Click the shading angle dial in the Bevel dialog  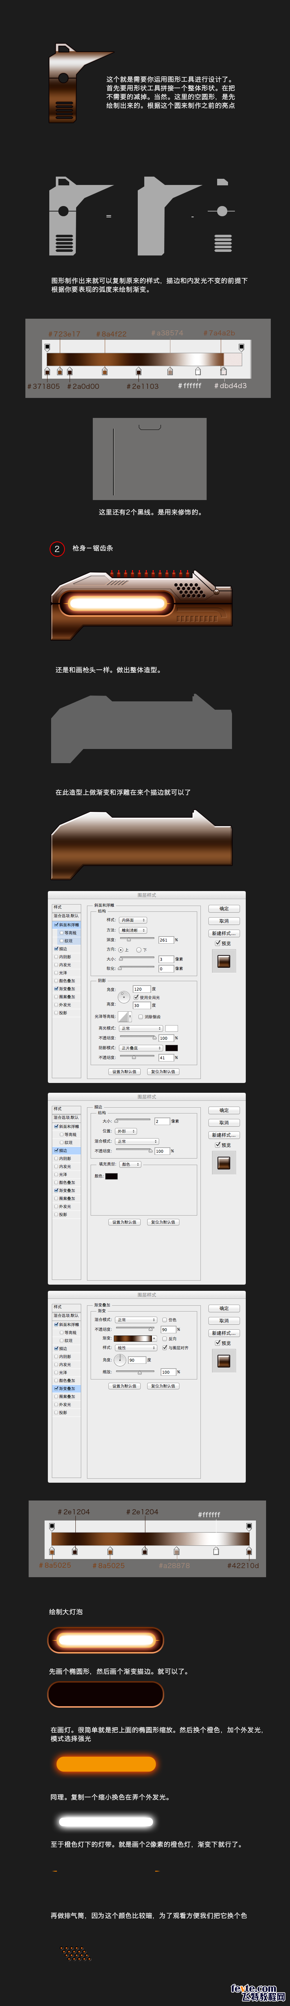pyautogui.click(x=124, y=997)
